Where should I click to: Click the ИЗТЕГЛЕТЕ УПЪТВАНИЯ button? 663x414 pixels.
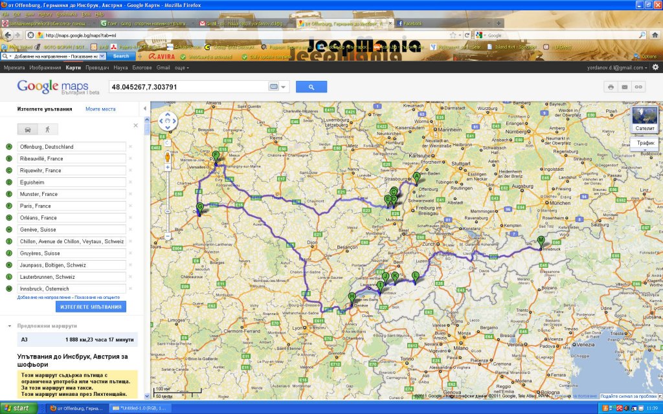[91, 307]
